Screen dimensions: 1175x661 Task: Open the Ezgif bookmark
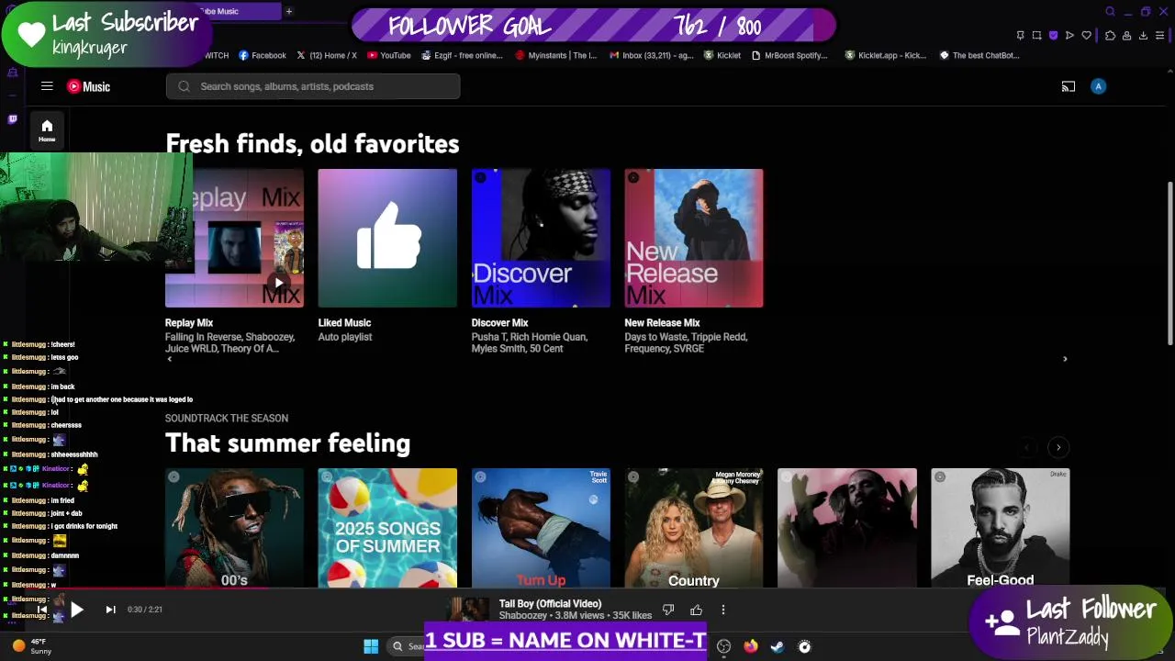tap(463, 55)
